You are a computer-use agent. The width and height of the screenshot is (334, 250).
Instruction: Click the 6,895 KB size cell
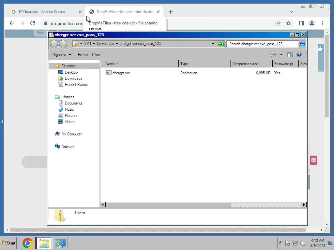263,73
